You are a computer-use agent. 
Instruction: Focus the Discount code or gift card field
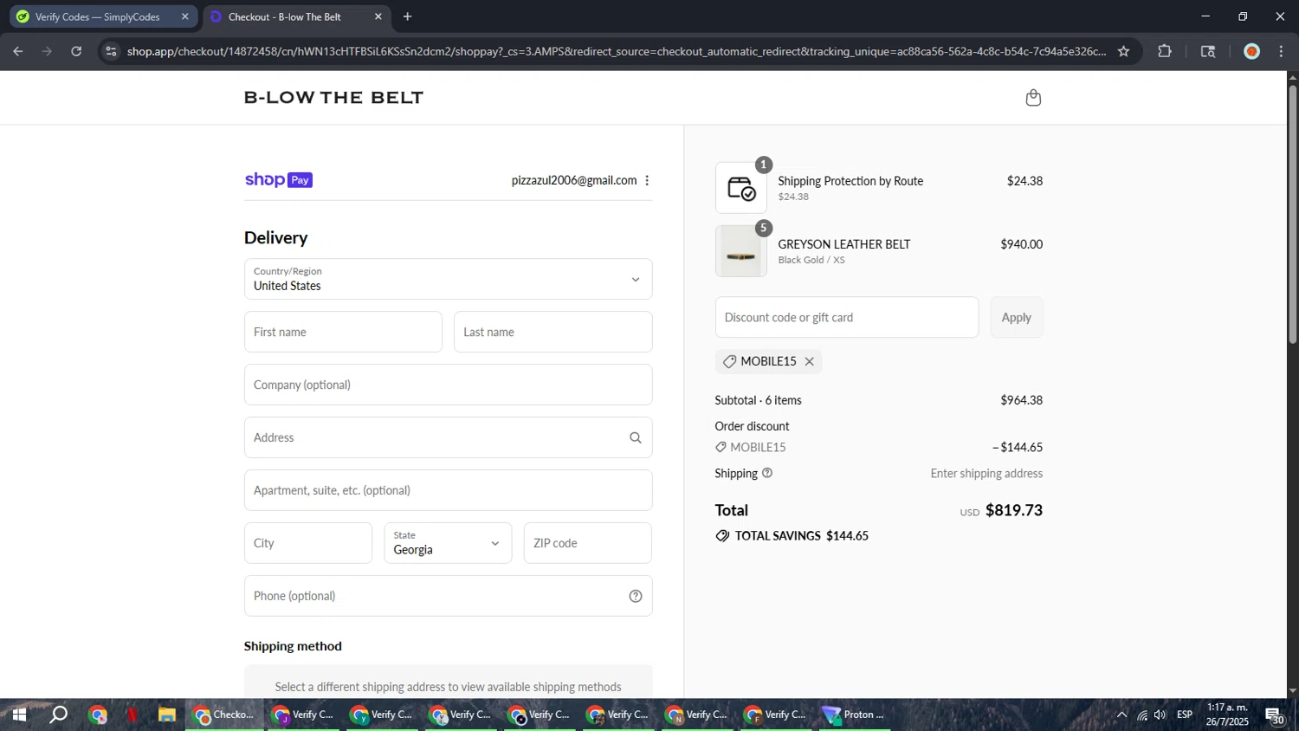[847, 317]
